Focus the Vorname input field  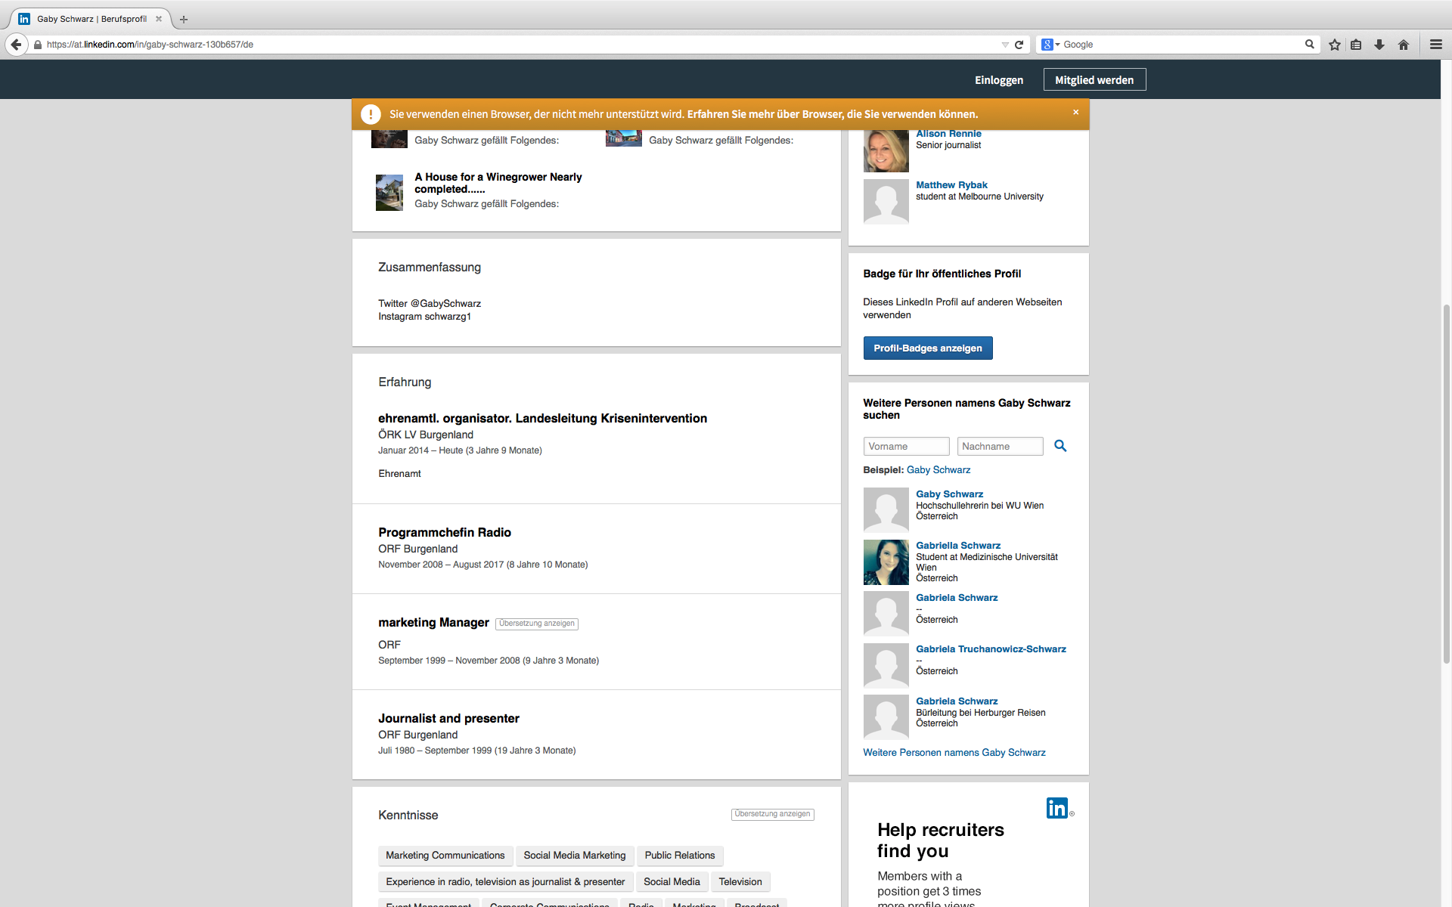coord(906,447)
